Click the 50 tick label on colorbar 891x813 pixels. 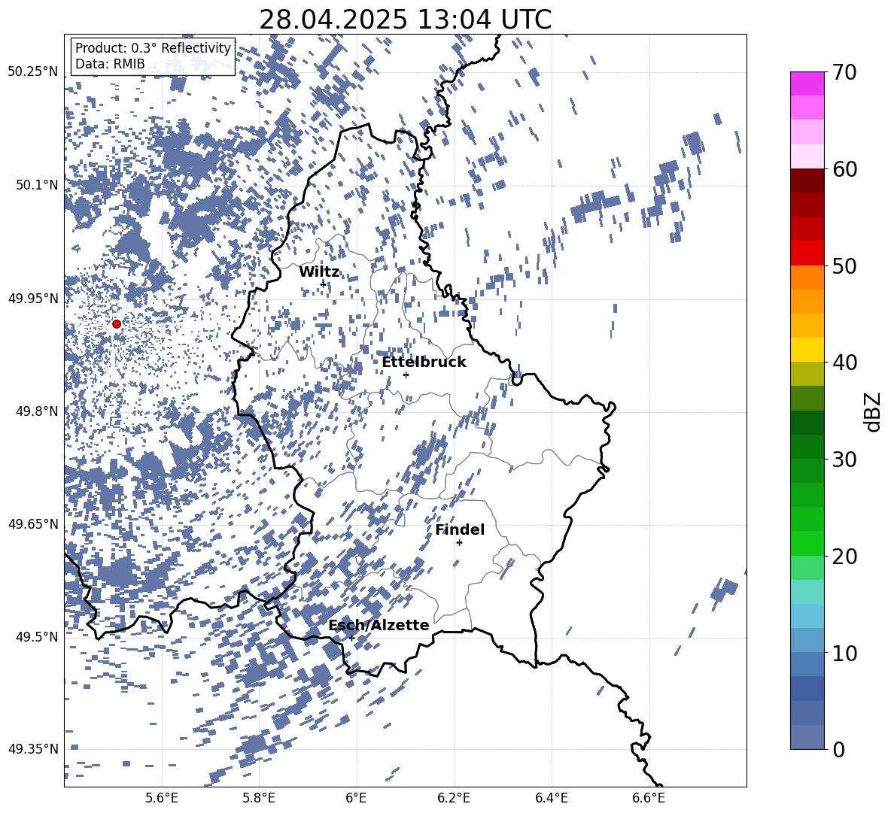click(844, 266)
